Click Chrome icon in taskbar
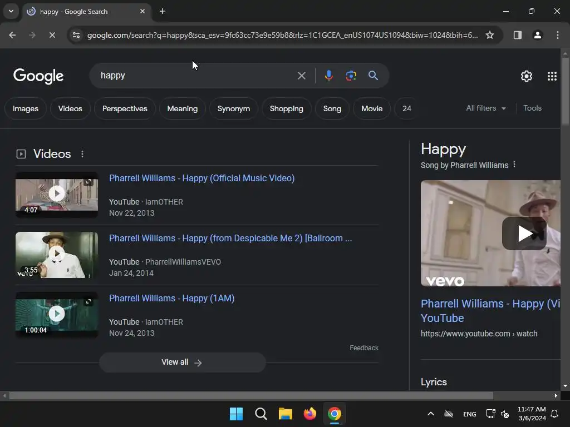Viewport: 570px width, 427px height. (x=335, y=414)
